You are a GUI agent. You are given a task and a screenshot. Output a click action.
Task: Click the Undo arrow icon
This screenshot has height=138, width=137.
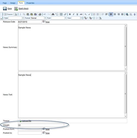[x=45, y=14]
